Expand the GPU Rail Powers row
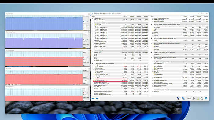Screen dimensions: 214x120 click(153, 74)
